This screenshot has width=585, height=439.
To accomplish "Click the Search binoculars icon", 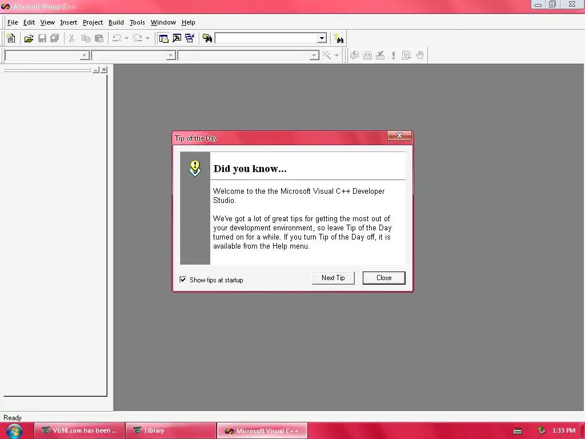I will [x=339, y=38].
